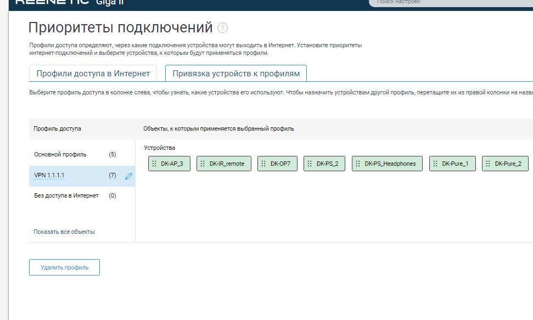Click the pencil edit icon for VPN 1.1.1.1
The width and height of the screenshot is (533, 320).
point(129,176)
